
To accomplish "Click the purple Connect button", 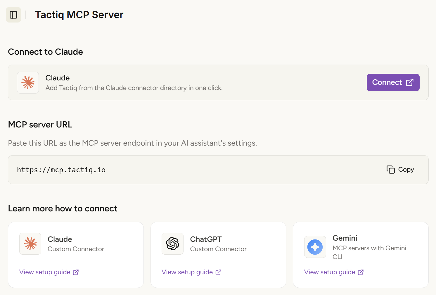I will click(393, 82).
